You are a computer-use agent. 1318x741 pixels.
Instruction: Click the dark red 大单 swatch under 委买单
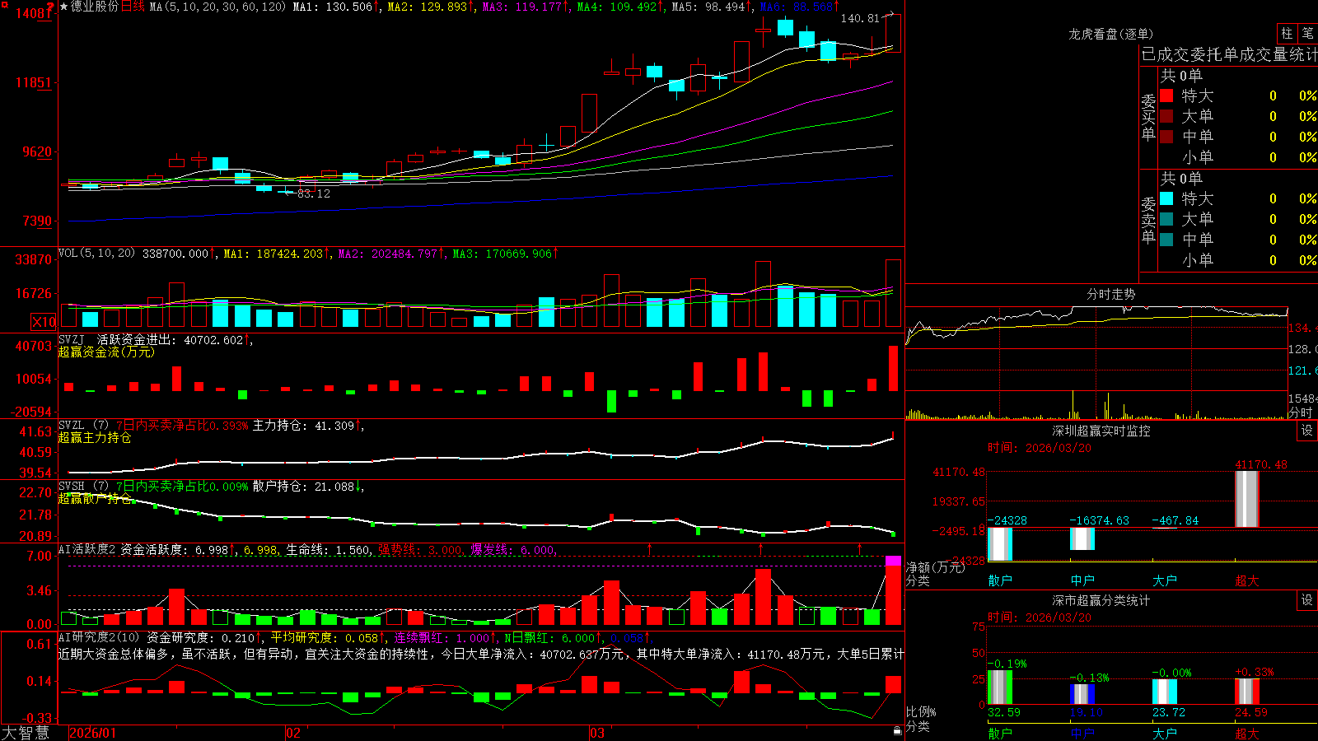pyautogui.click(x=1166, y=116)
